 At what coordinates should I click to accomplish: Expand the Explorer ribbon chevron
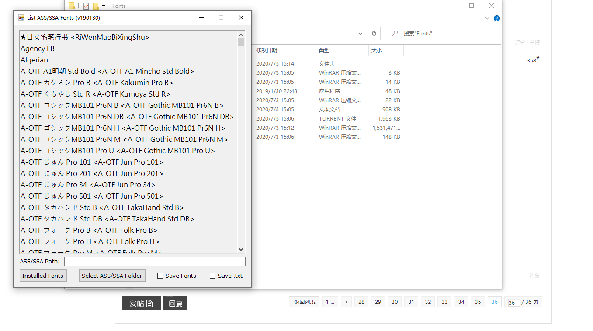(487, 18)
